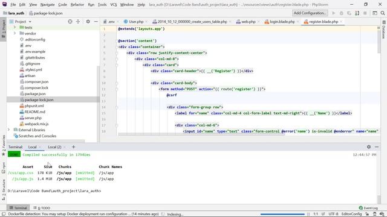The height and width of the screenshot is (217, 387).
Task: Hide the Terminal panel with minus icon
Action: pos(377,146)
